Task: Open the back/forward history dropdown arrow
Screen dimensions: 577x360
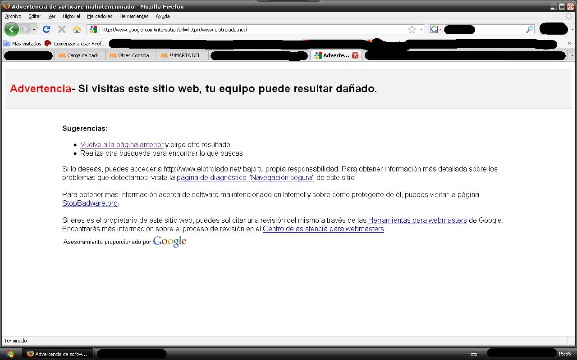Action: tap(34, 30)
